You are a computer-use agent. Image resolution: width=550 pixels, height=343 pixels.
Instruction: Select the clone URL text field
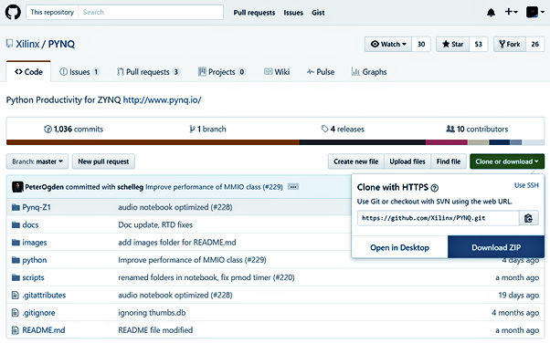[439, 218]
